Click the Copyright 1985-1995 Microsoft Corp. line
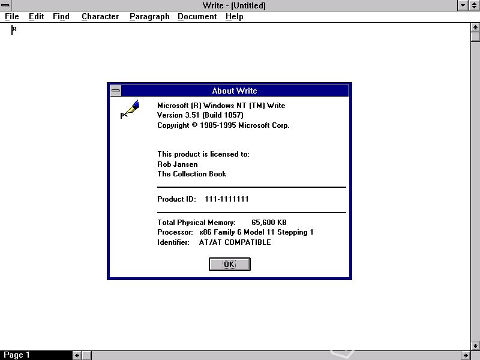The image size is (480, 360). point(223,125)
